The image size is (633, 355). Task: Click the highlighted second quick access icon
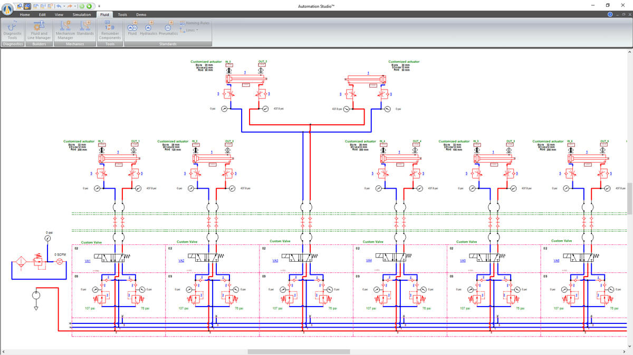(x=27, y=6)
